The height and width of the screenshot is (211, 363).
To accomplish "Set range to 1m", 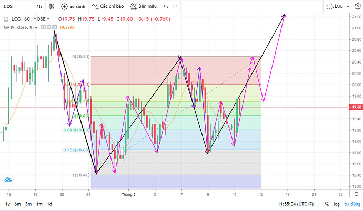I will pyautogui.click(x=39, y=204).
